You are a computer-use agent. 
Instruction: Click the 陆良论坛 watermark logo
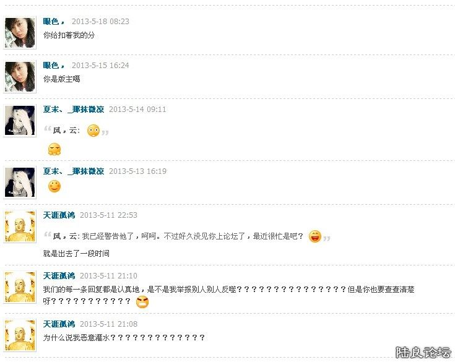[x=423, y=353]
